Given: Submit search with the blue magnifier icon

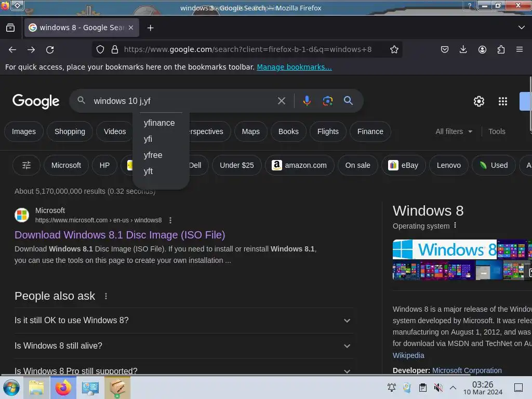Looking at the screenshot, I should [348, 100].
